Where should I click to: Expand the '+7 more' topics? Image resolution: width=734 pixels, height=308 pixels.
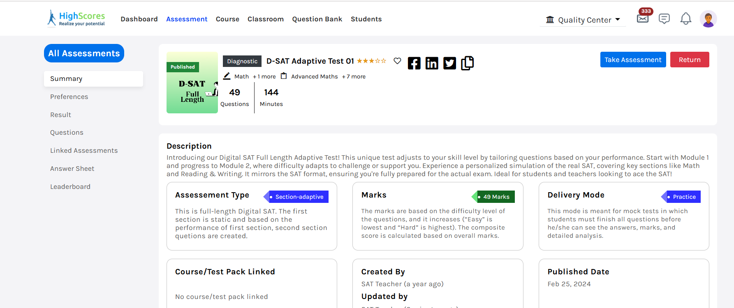tap(354, 76)
